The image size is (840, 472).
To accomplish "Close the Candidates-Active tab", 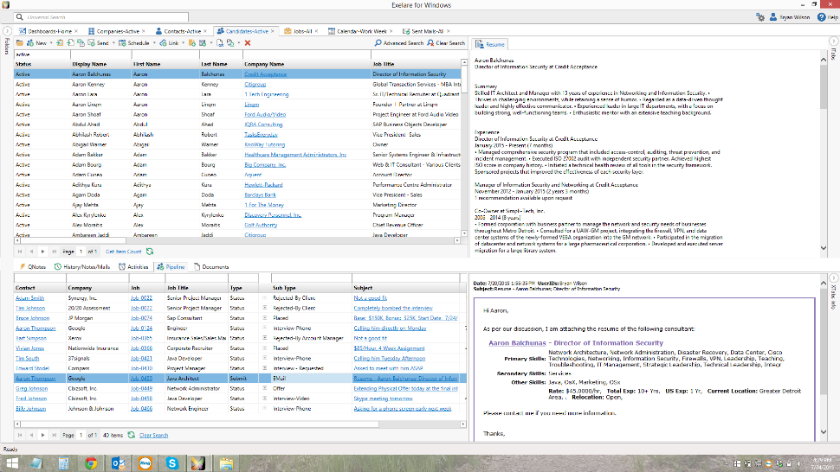I will 273,31.
